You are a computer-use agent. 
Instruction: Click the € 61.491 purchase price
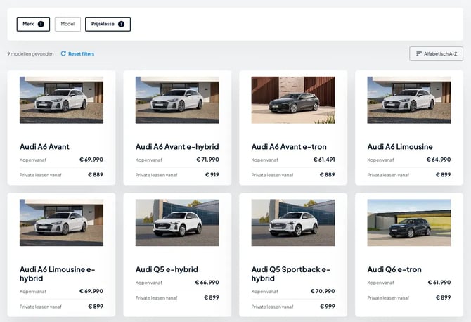[x=324, y=160]
